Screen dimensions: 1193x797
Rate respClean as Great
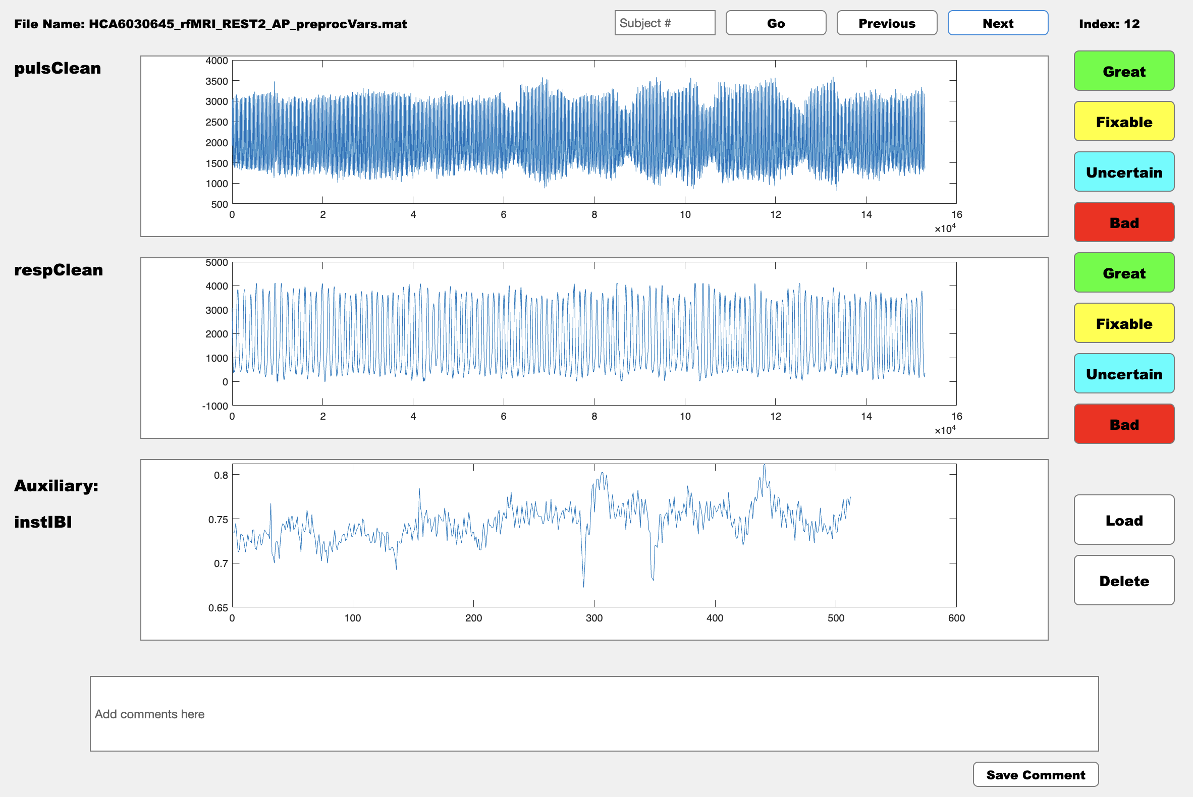click(x=1124, y=272)
